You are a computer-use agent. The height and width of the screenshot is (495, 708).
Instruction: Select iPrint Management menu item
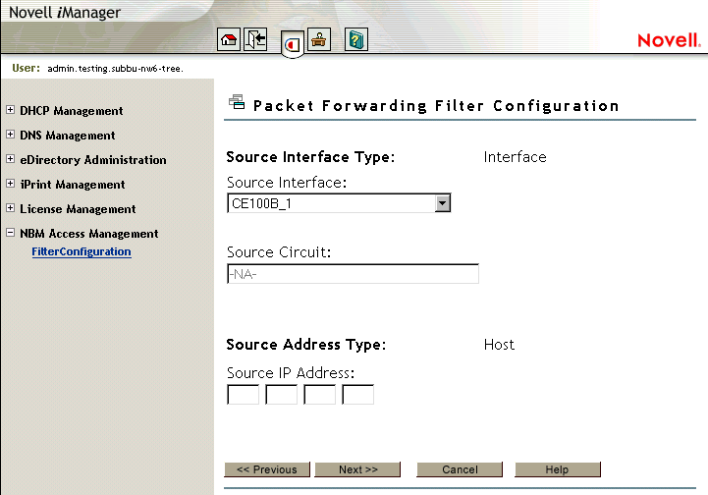tap(73, 185)
